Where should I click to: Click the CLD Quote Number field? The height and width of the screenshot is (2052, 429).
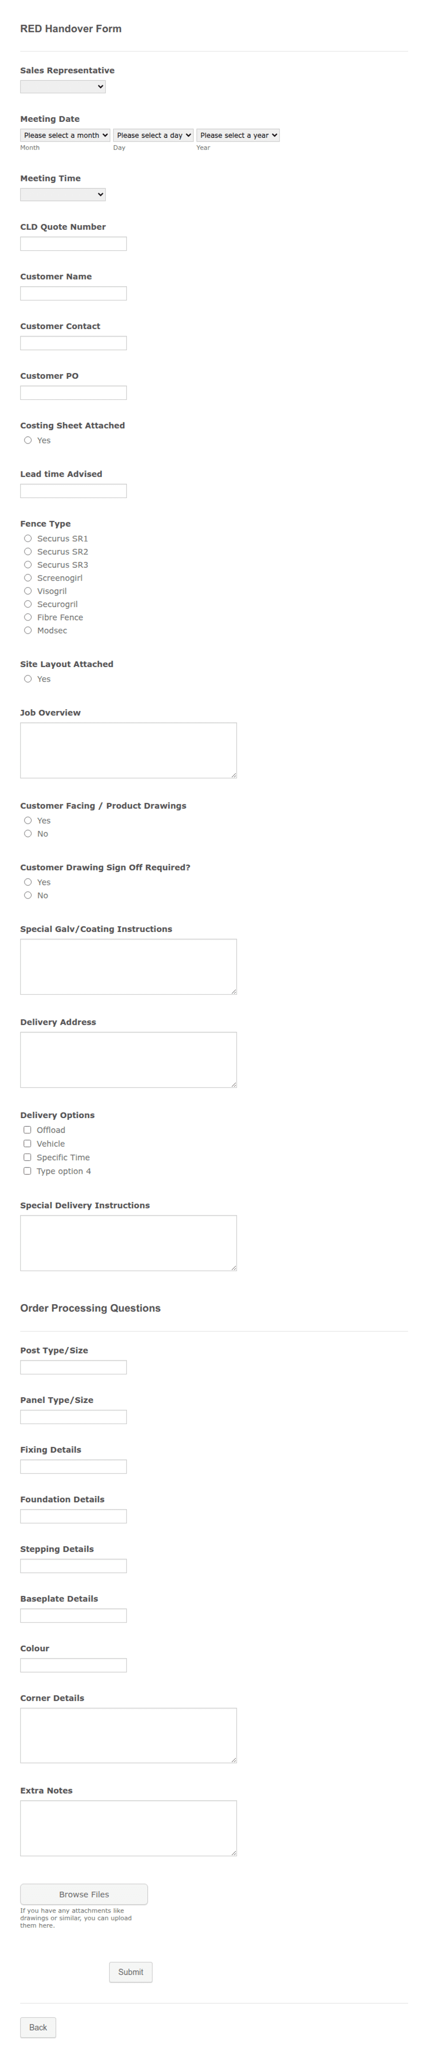(x=73, y=244)
